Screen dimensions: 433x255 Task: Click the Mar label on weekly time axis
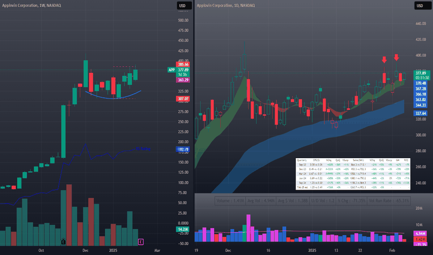157,250
